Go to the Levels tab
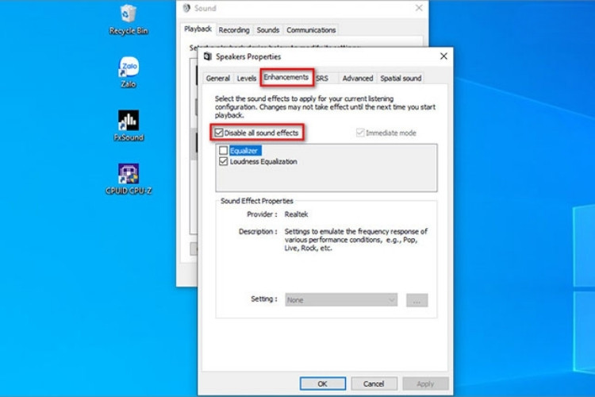This screenshot has width=595, height=397. [246, 79]
